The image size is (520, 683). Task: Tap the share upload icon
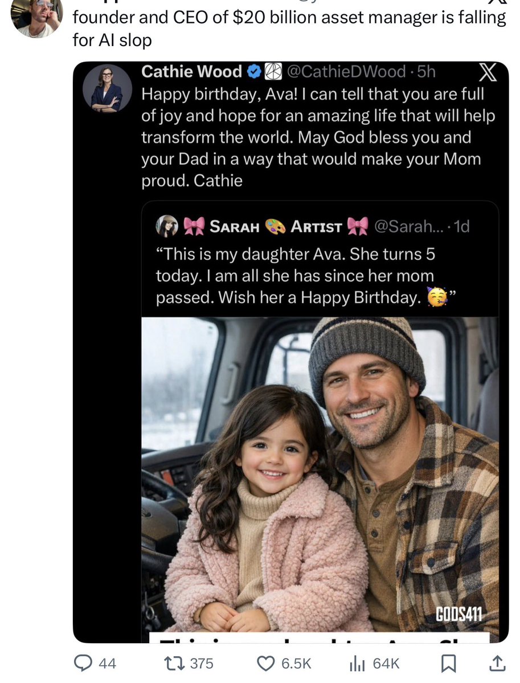click(x=496, y=662)
